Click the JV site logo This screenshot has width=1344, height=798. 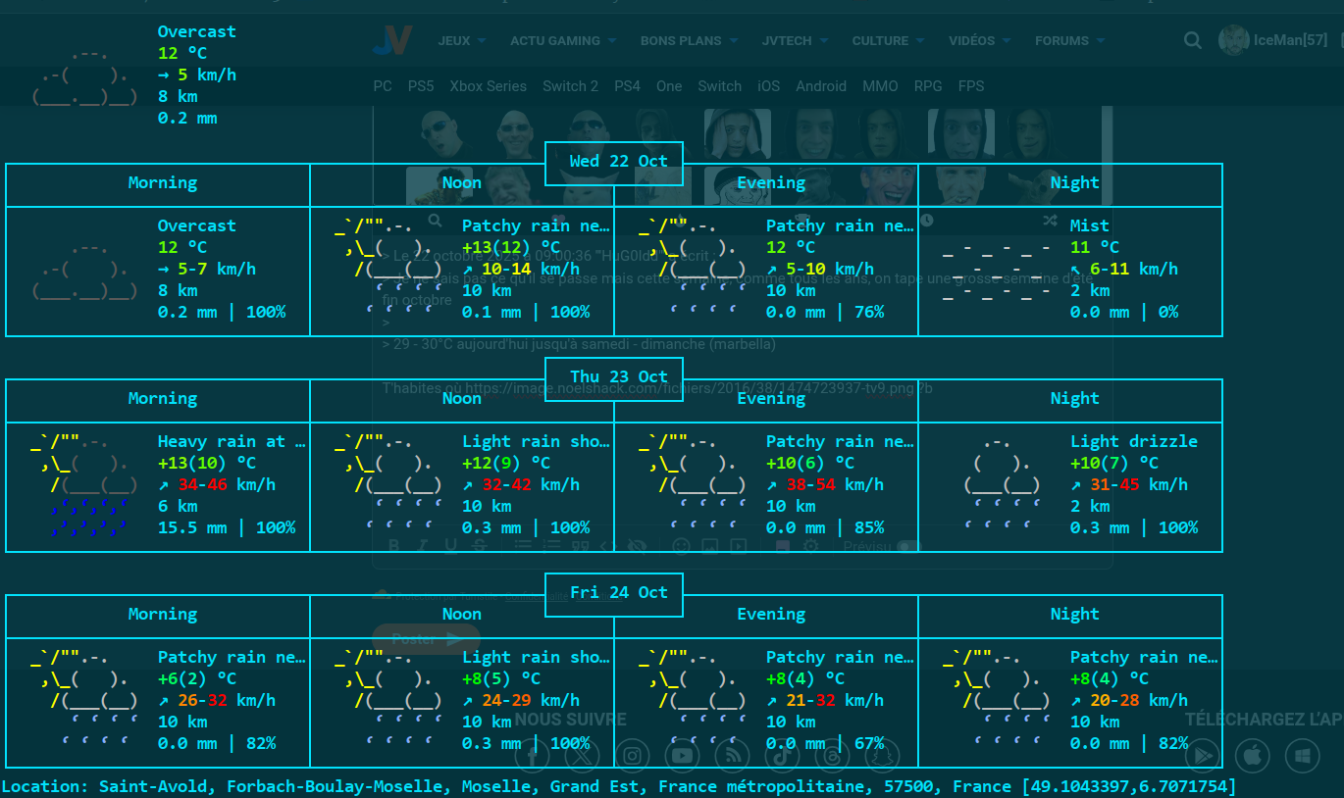(391, 40)
